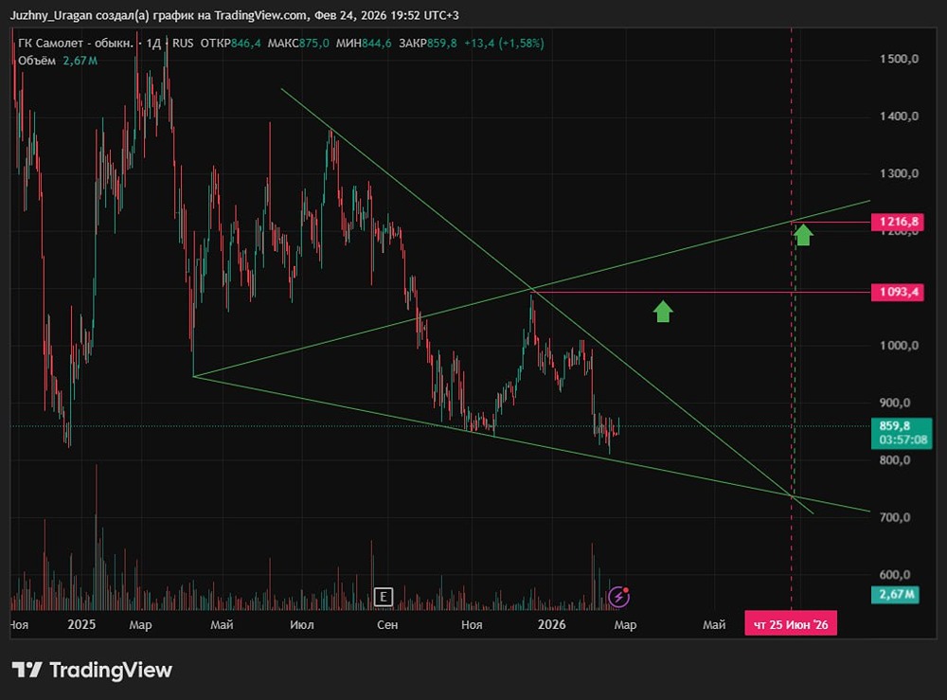Click the 1500,0 price axis label

[x=899, y=59]
